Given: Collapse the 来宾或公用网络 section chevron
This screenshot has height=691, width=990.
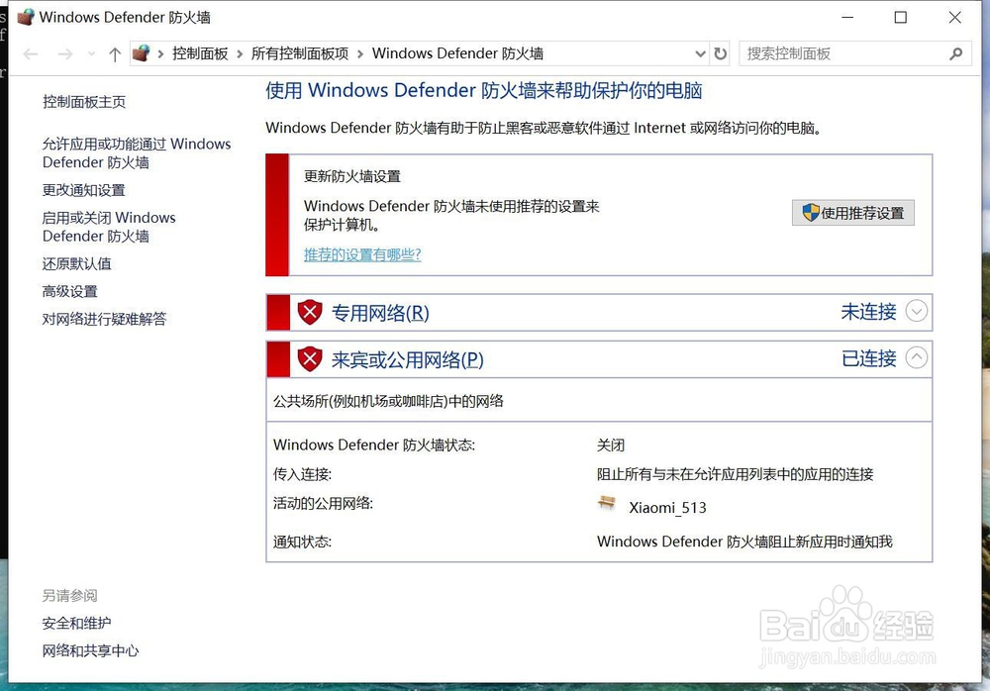Looking at the screenshot, I should pos(917,357).
